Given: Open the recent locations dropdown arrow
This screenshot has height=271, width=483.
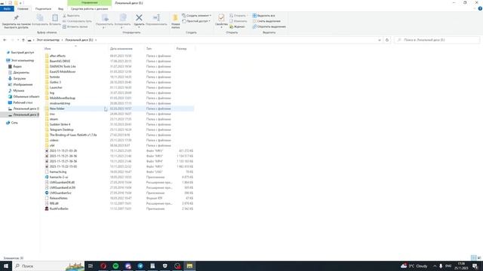Looking at the screenshot, I should click(18, 40).
